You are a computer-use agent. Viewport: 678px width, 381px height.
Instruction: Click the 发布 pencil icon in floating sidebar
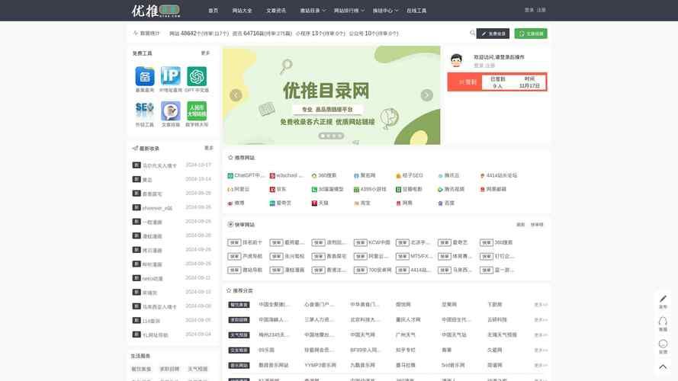coord(662,299)
